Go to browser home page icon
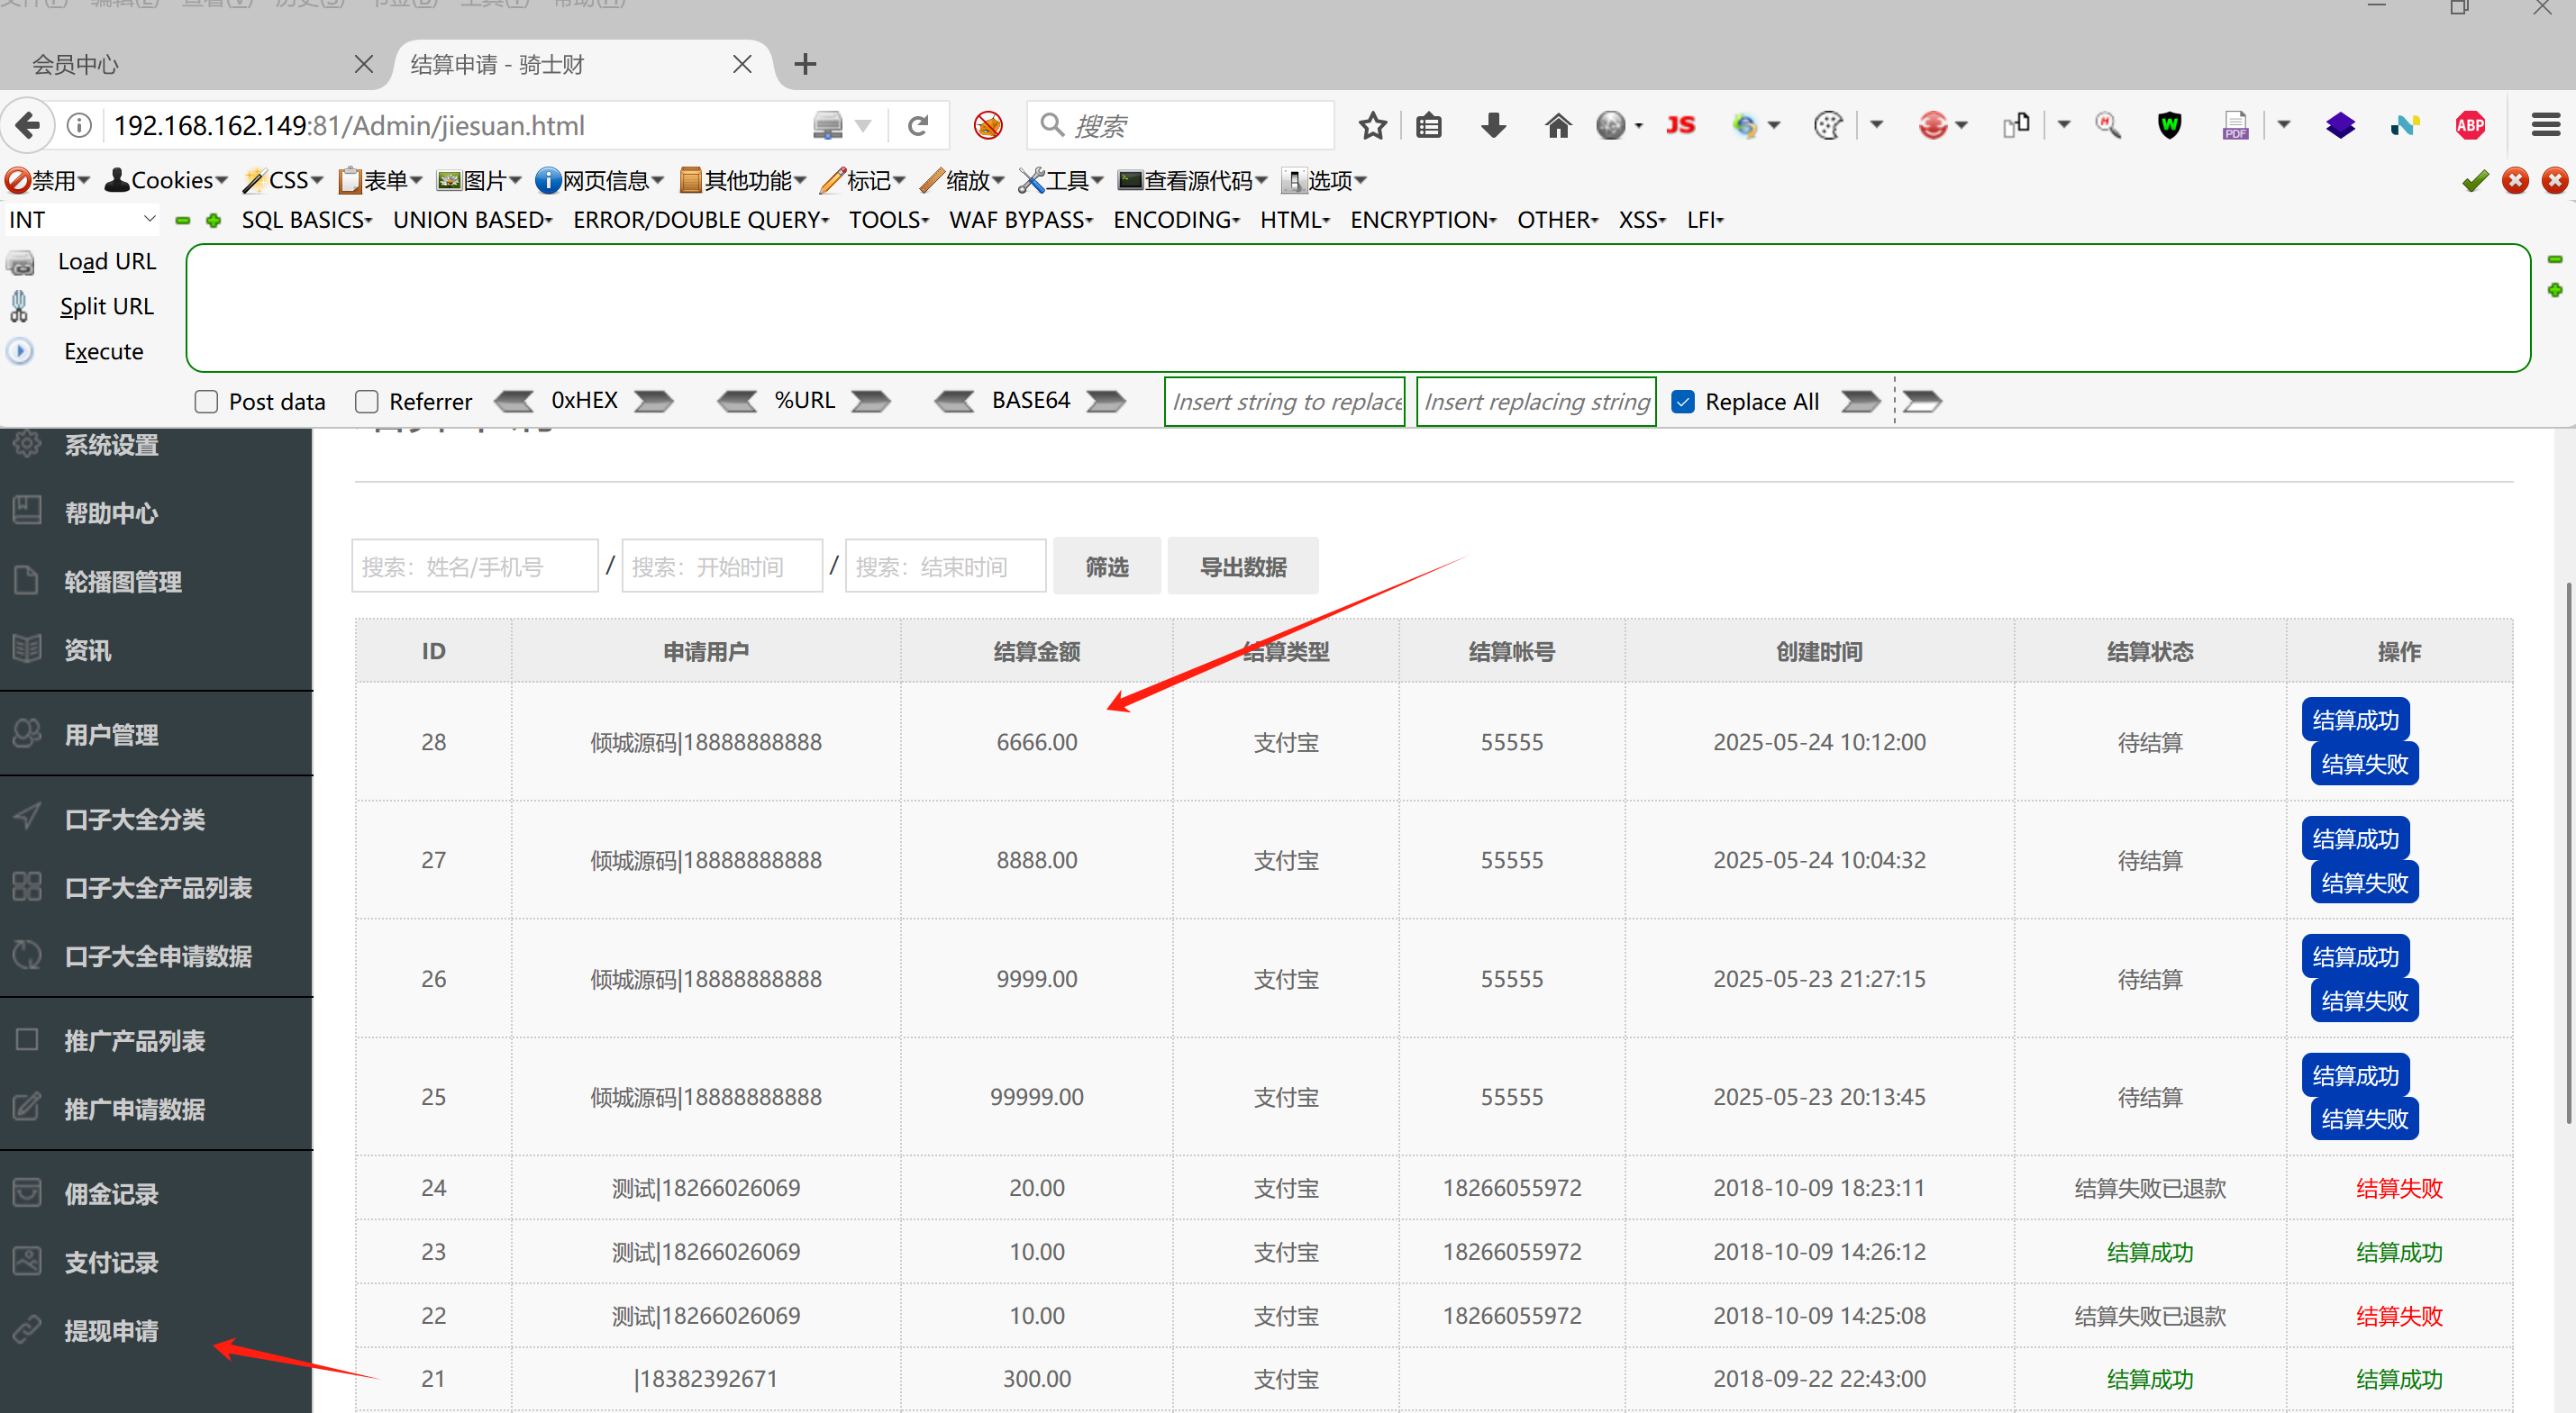This screenshot has width=2576, height=1413. (x=1557, y=126)
